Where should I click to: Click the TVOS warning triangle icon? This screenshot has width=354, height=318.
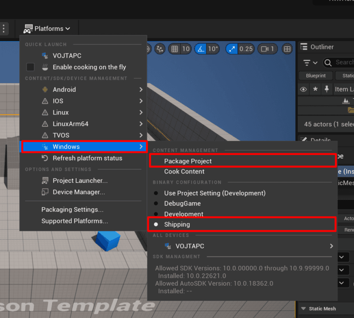(x=45, y=135)
